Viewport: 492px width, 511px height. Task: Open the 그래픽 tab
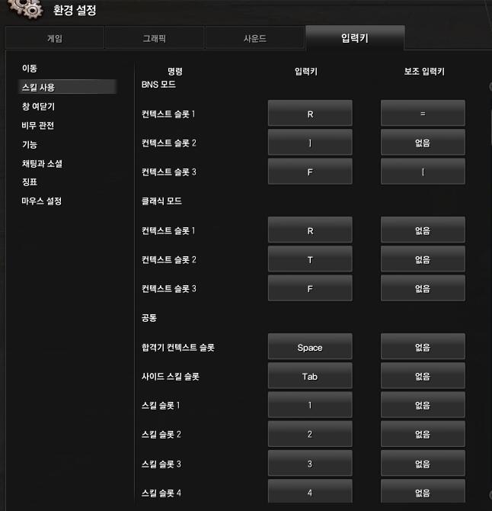click(x=155, y=38)
